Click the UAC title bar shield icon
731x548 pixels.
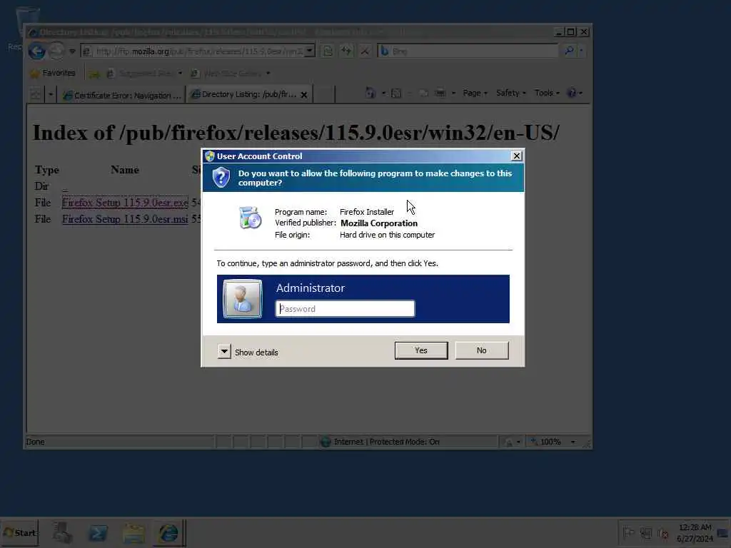[210, 156]
